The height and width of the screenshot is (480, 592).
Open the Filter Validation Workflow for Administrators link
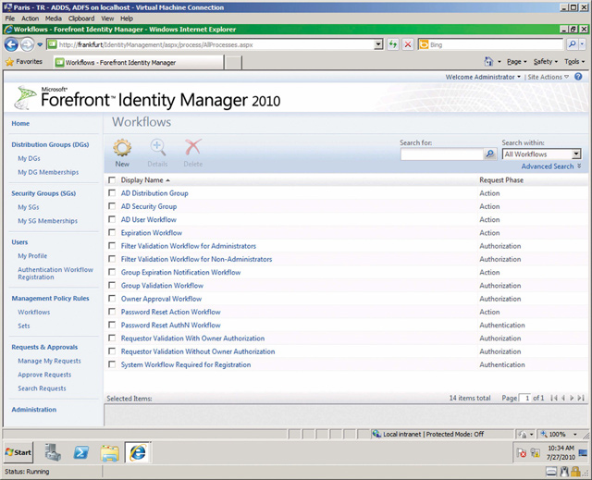(189, 246)
